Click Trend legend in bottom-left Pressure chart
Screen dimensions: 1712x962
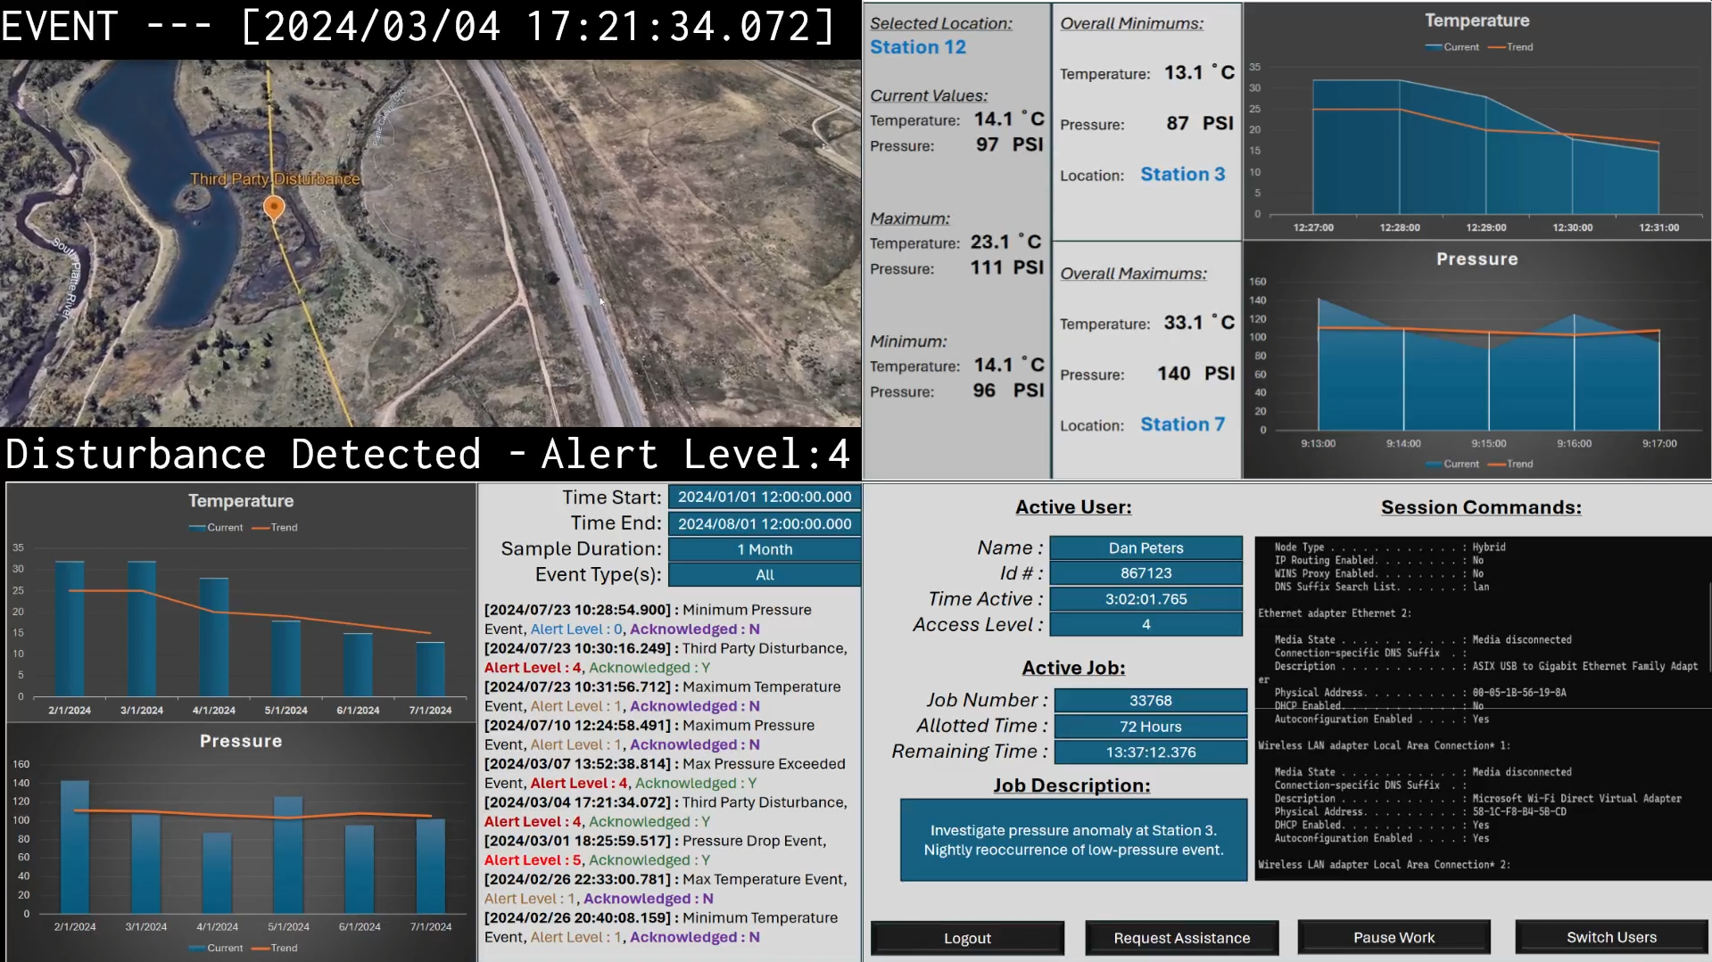[275, 948]
